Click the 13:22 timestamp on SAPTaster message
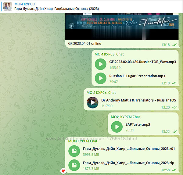Viewport: 183px width, 175px height. tap(166, 131)
